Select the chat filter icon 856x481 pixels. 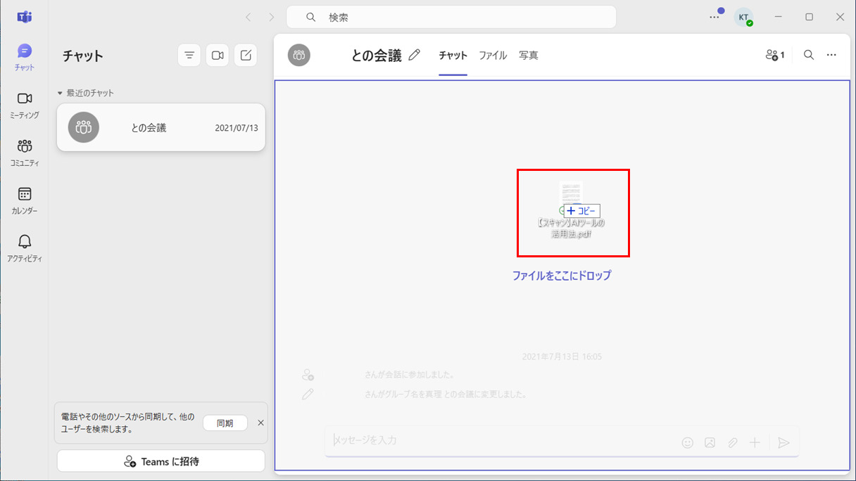point(189,55)
